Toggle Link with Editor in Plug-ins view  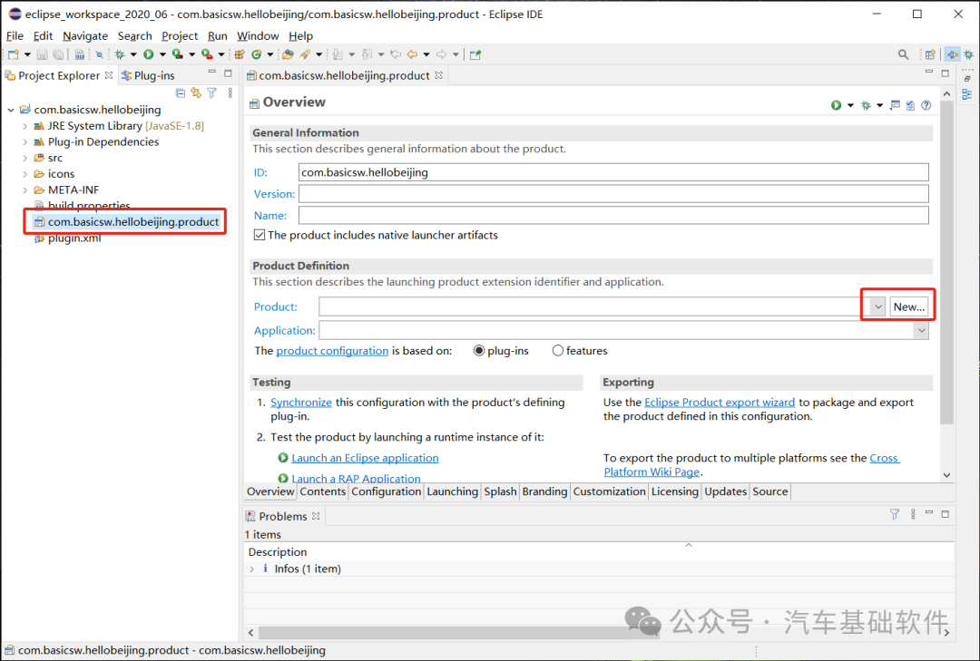point(196,92)
